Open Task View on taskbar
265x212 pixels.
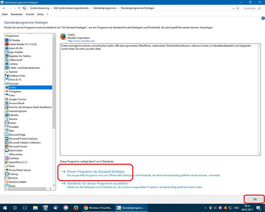point(25,208)
